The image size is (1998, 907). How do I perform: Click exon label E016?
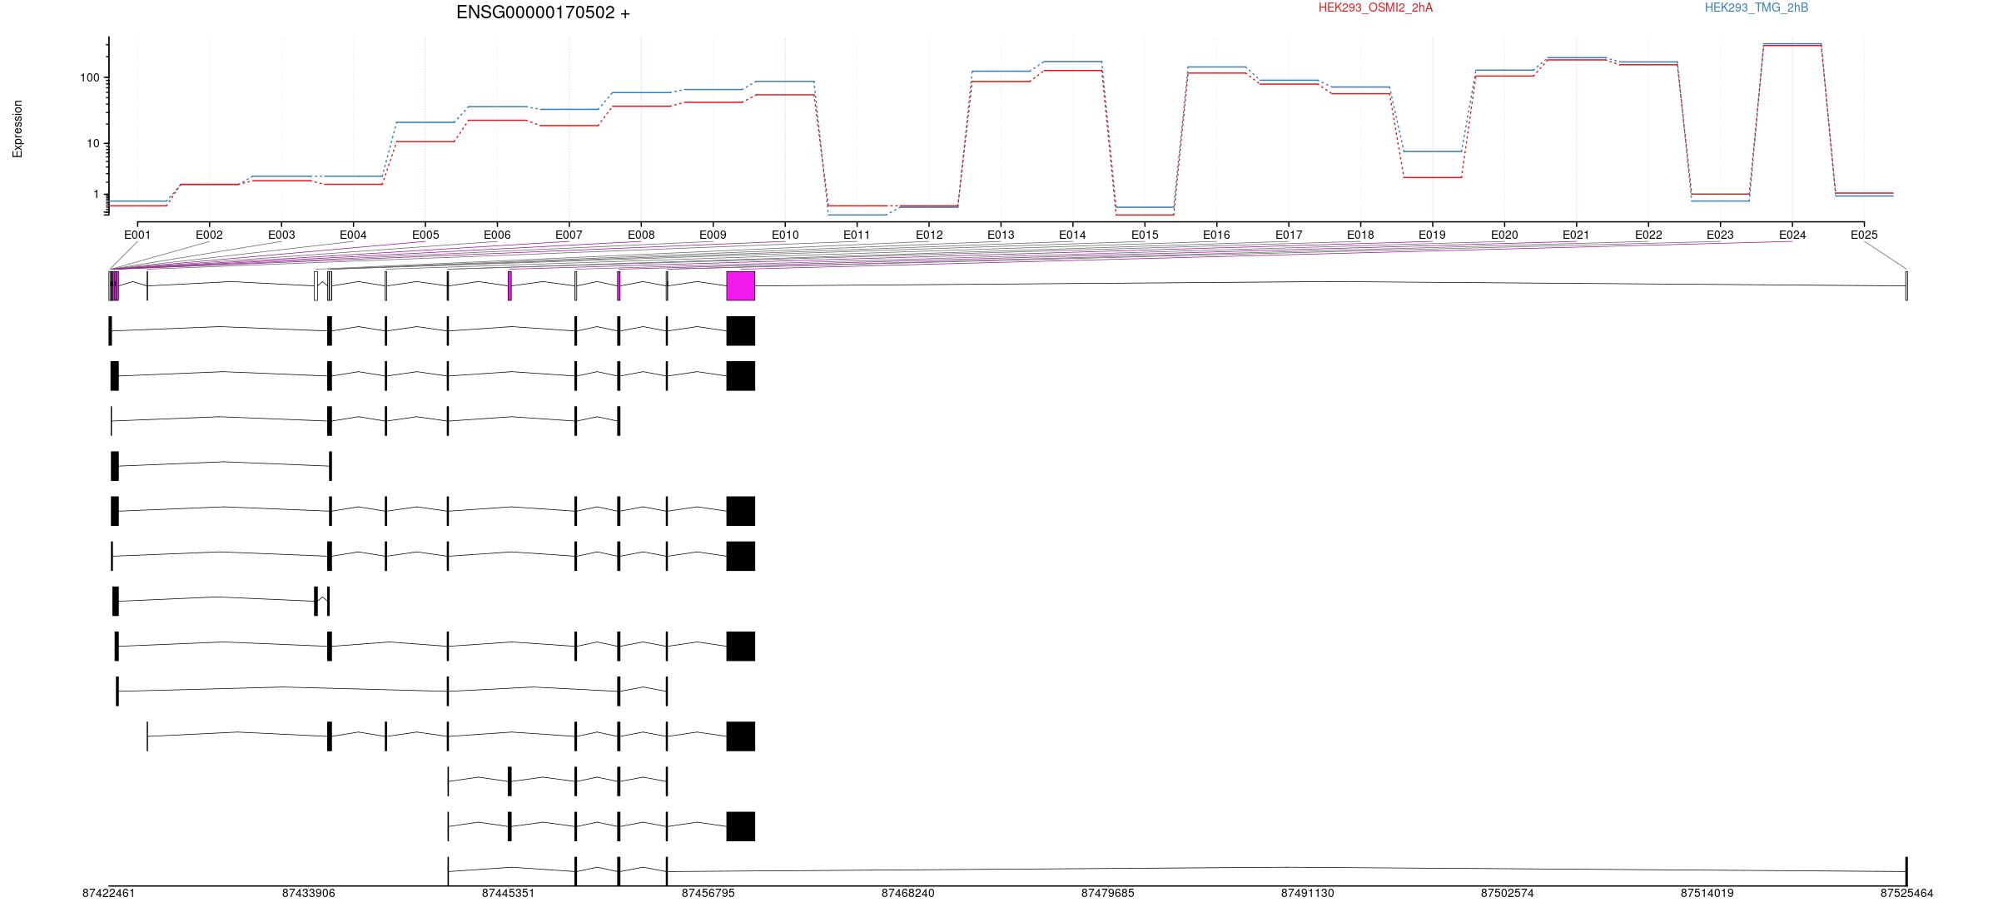pyautogui.click(x=1216, y=235)
